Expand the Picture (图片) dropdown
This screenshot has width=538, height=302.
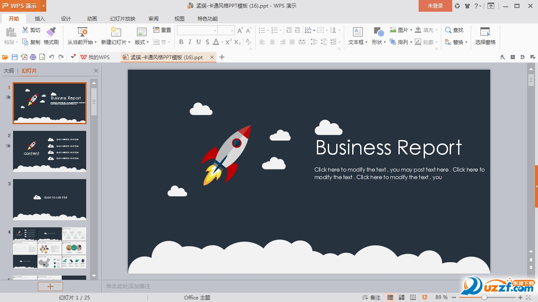pos(411,30)
